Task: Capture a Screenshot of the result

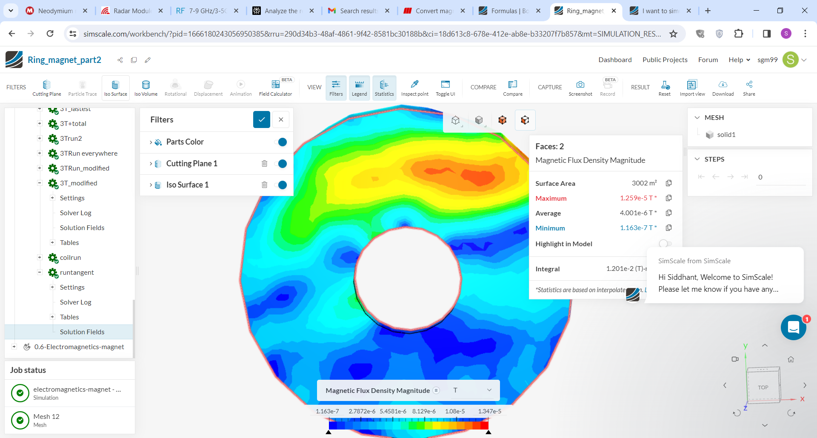Action: pos(580,88)
